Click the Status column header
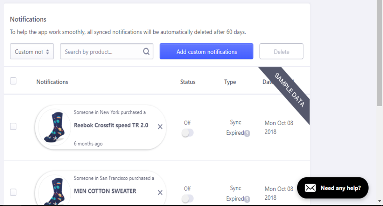The width and height of the screenshot is (383, 206). point(188,82)
